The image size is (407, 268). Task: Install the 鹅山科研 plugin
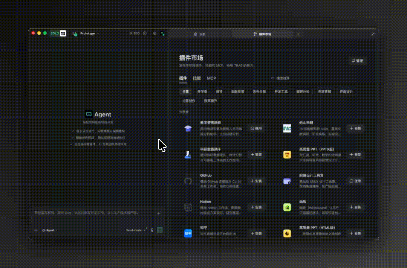355,129
